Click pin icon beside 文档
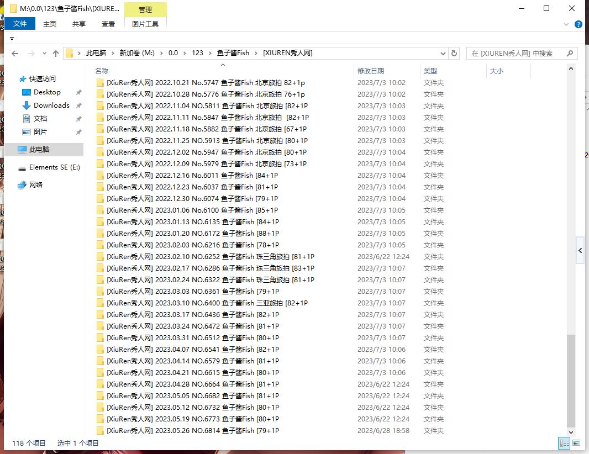The image size is (589, 454). point(79,119)
